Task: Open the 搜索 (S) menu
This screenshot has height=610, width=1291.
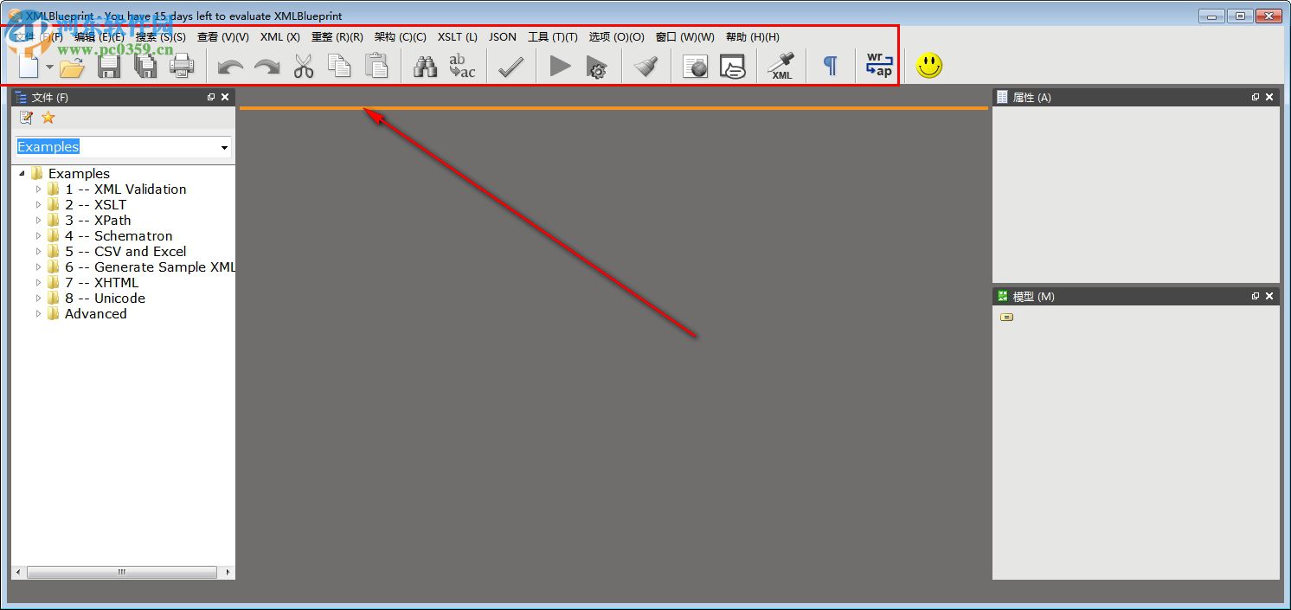Action: point(161,37)
